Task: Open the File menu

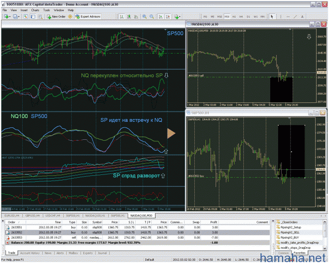Action: (x=5, y=10)
